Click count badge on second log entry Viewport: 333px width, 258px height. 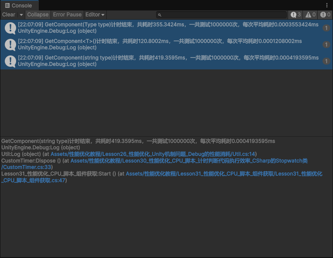click(x=326, y=45)
